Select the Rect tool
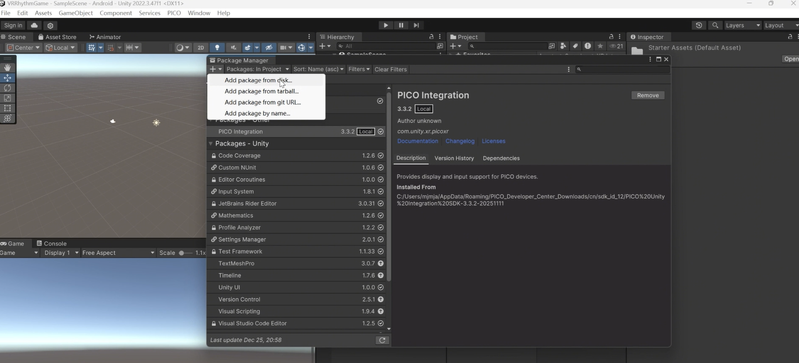The image size is (799, 363). (x=7, y=108)
